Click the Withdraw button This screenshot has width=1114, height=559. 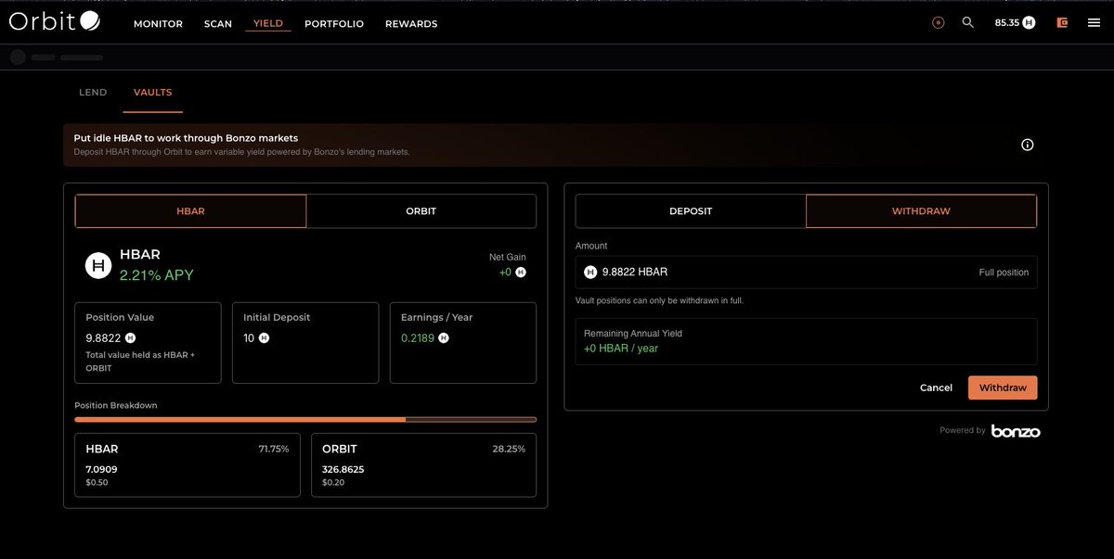pyautogui.click(x=1003, y=387)
